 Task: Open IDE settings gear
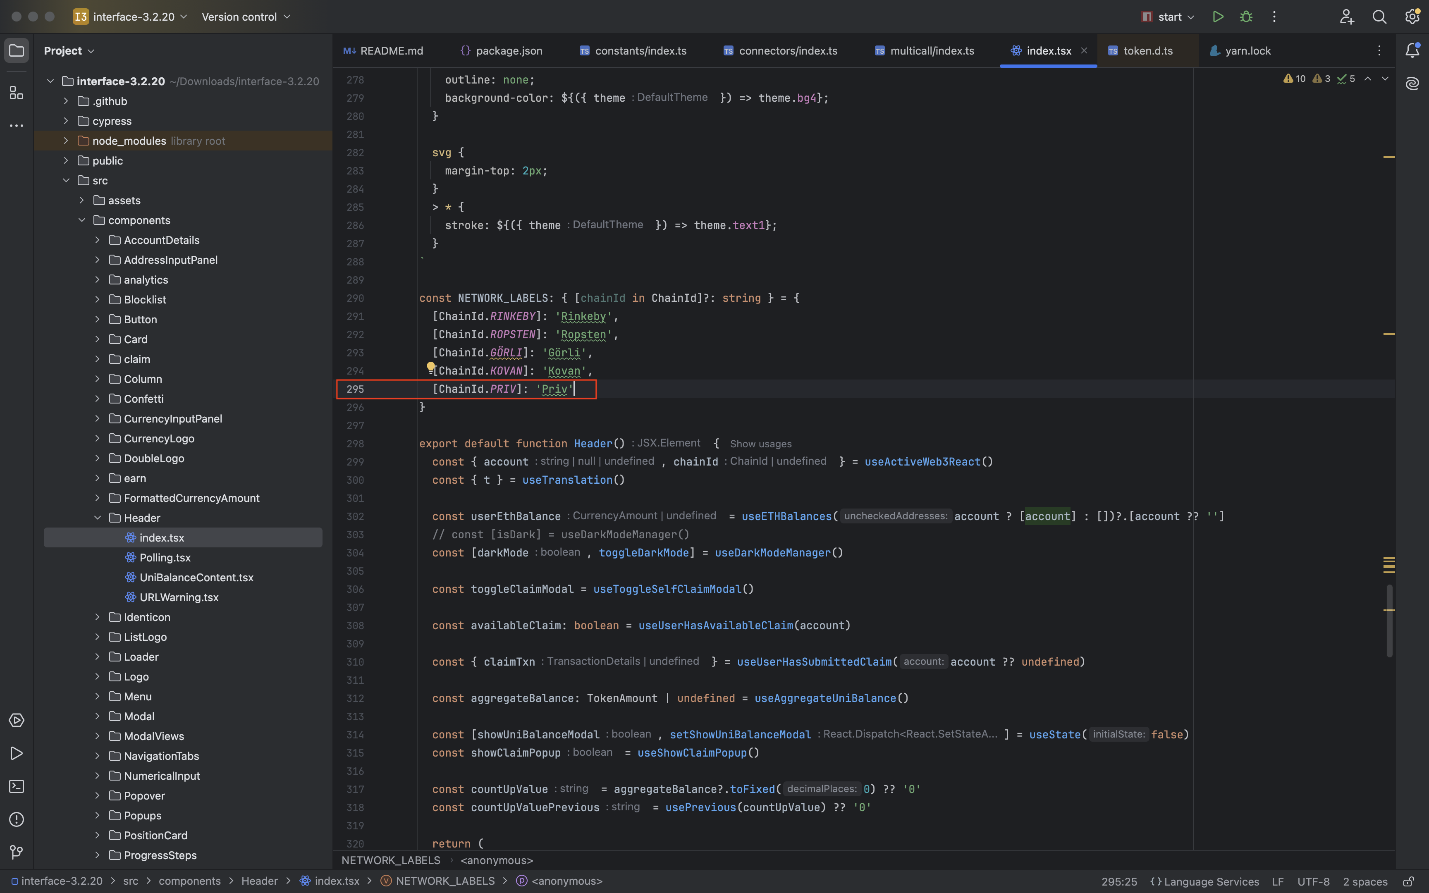[1412, 17]
